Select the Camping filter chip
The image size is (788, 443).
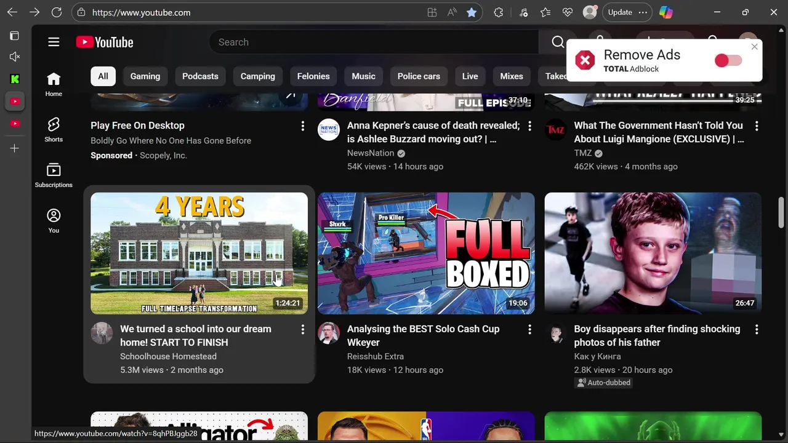pyautogui.click(x=257, y=76)
